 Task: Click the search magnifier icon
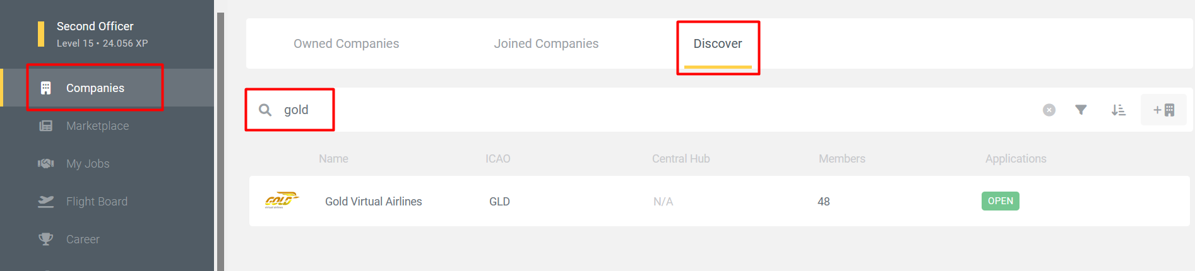pos(265,110)
